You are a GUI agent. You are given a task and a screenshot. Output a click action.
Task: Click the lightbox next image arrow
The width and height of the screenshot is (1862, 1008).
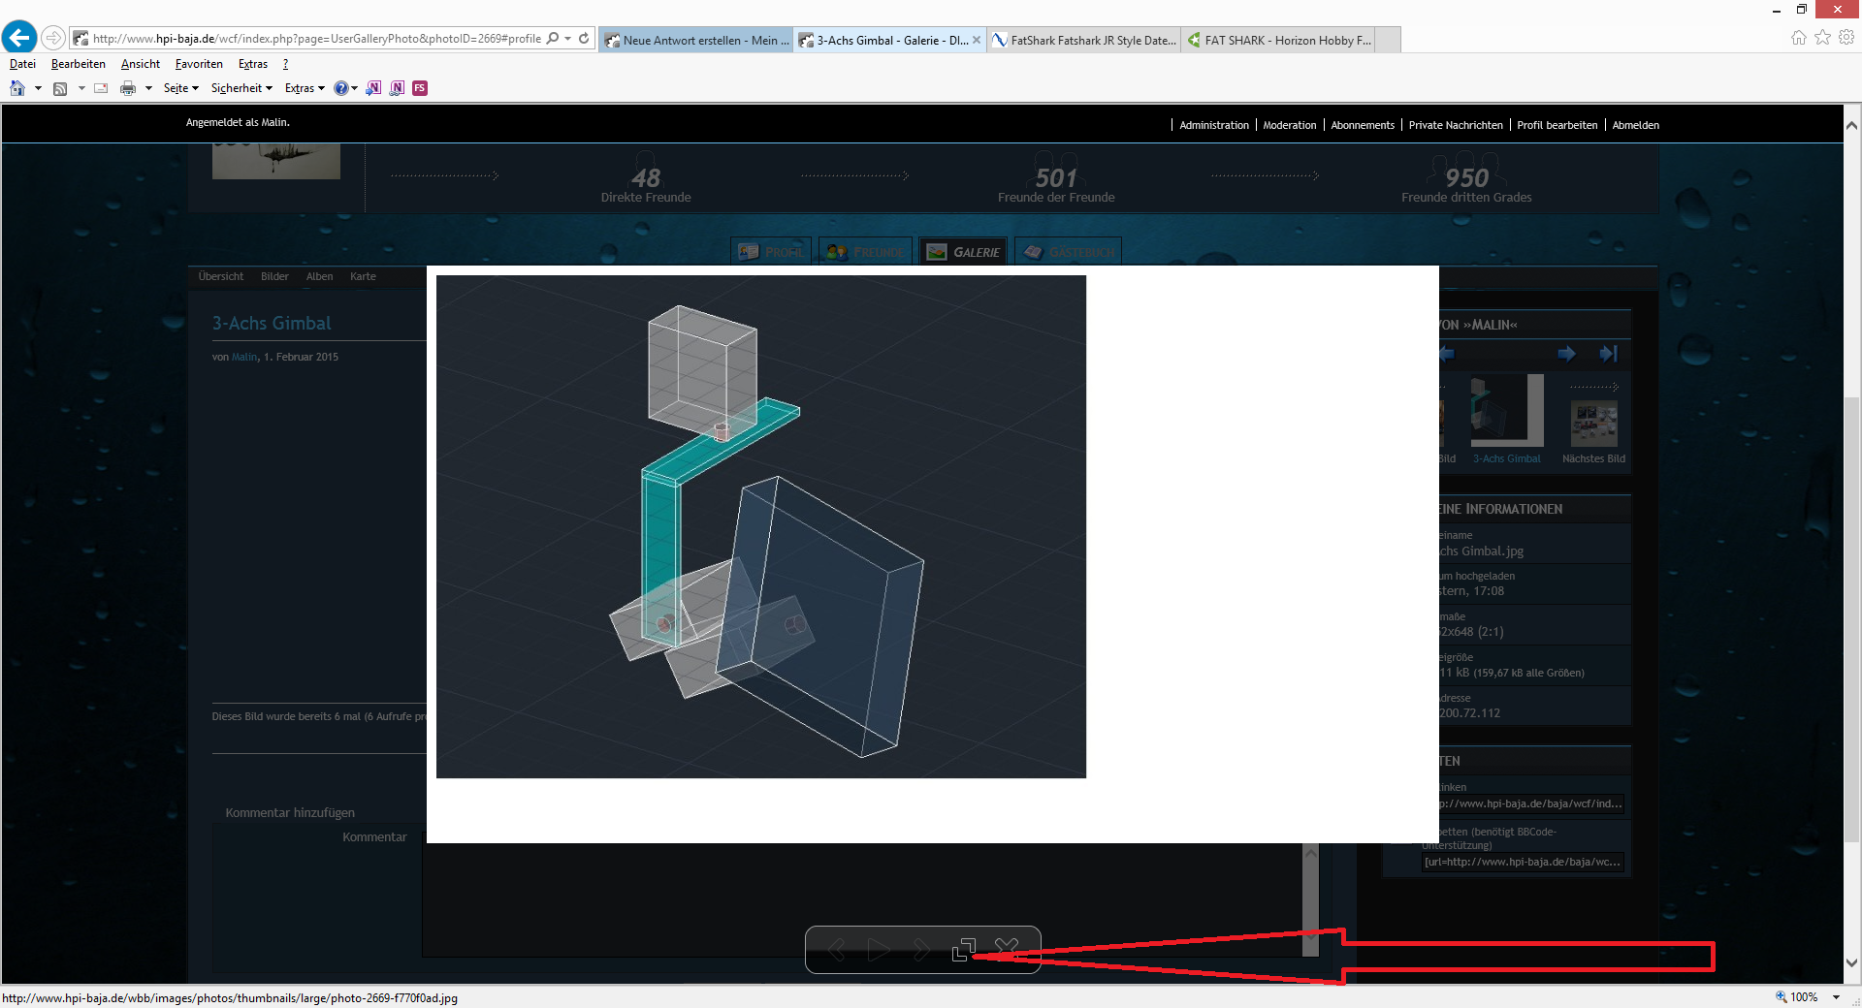[921, 950]
